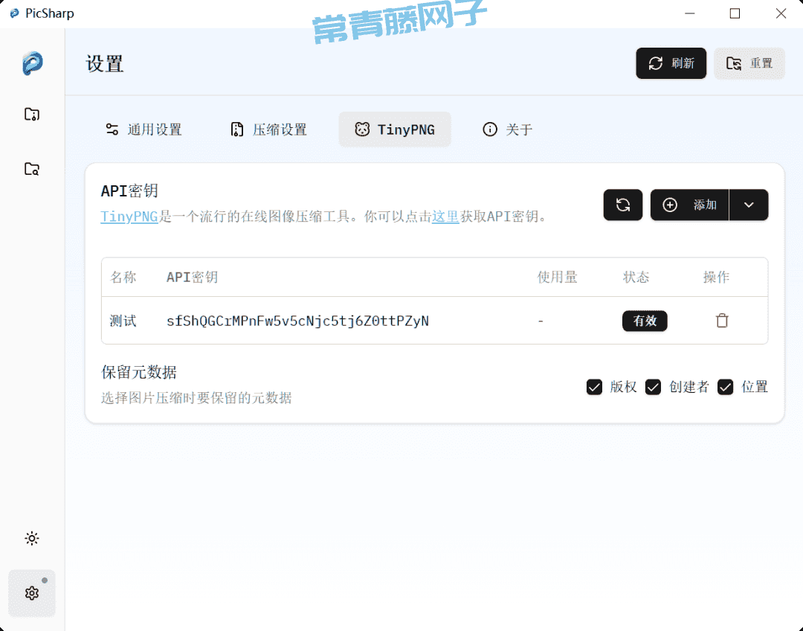Switch to the 通用设置 tab
803x631 pixels.
click(x=143, y=129)
